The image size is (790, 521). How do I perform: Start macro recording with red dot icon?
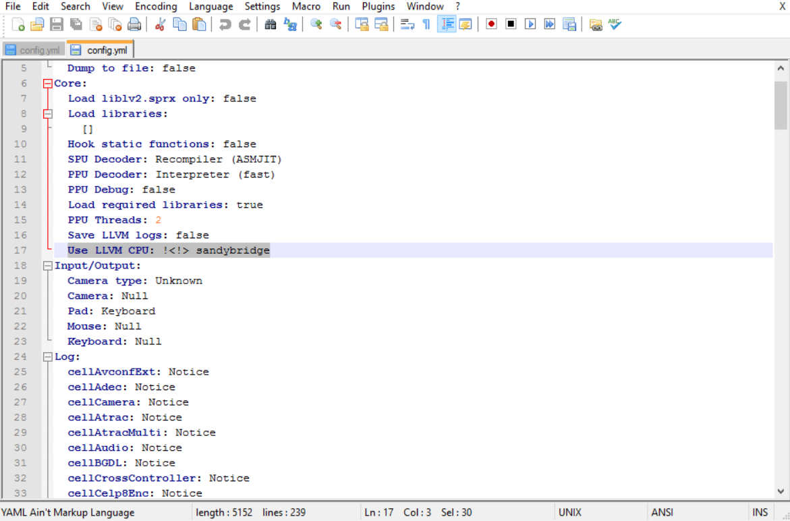click(491, 24)
